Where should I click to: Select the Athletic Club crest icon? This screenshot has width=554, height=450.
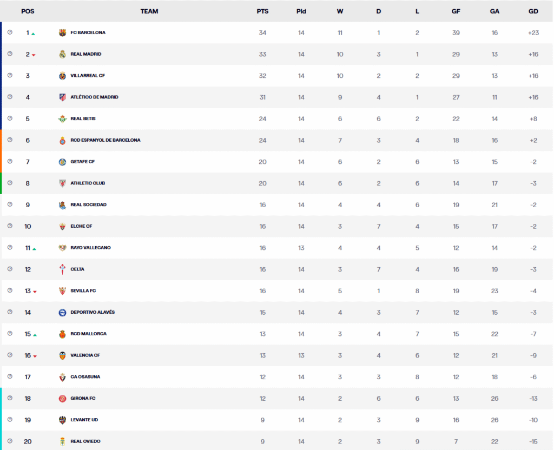coord(62,183)
